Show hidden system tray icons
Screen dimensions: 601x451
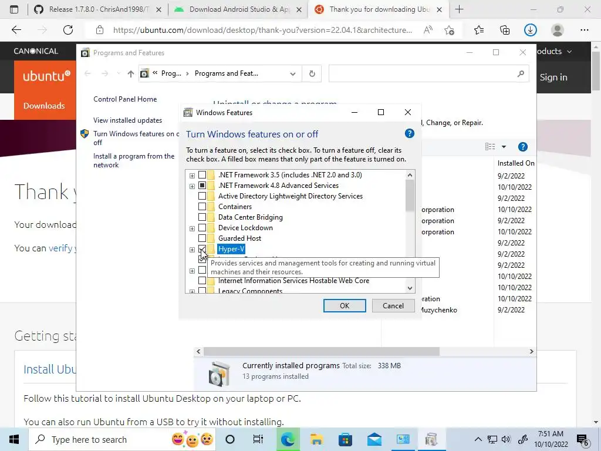478,439
